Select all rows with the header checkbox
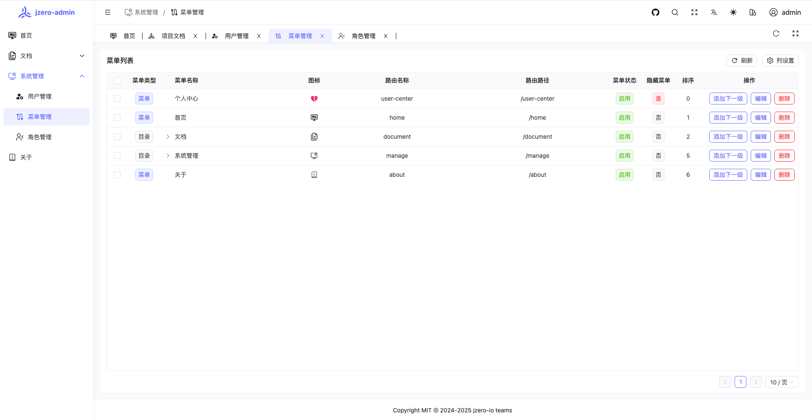 click(x=117, y=80)
